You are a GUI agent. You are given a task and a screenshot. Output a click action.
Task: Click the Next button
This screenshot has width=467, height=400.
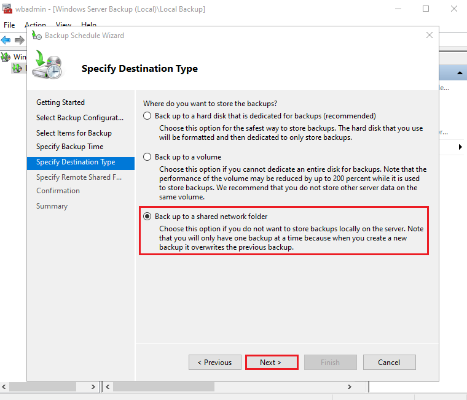coord(271,363)
